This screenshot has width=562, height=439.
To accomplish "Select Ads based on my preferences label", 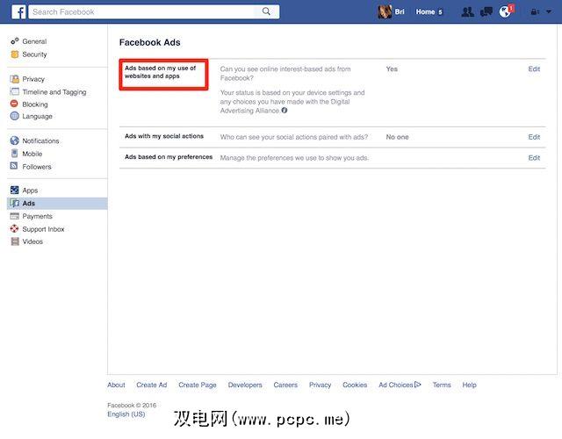I will point(169,157).
